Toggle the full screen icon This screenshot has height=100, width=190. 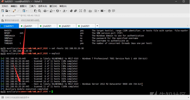coord(81,11)
